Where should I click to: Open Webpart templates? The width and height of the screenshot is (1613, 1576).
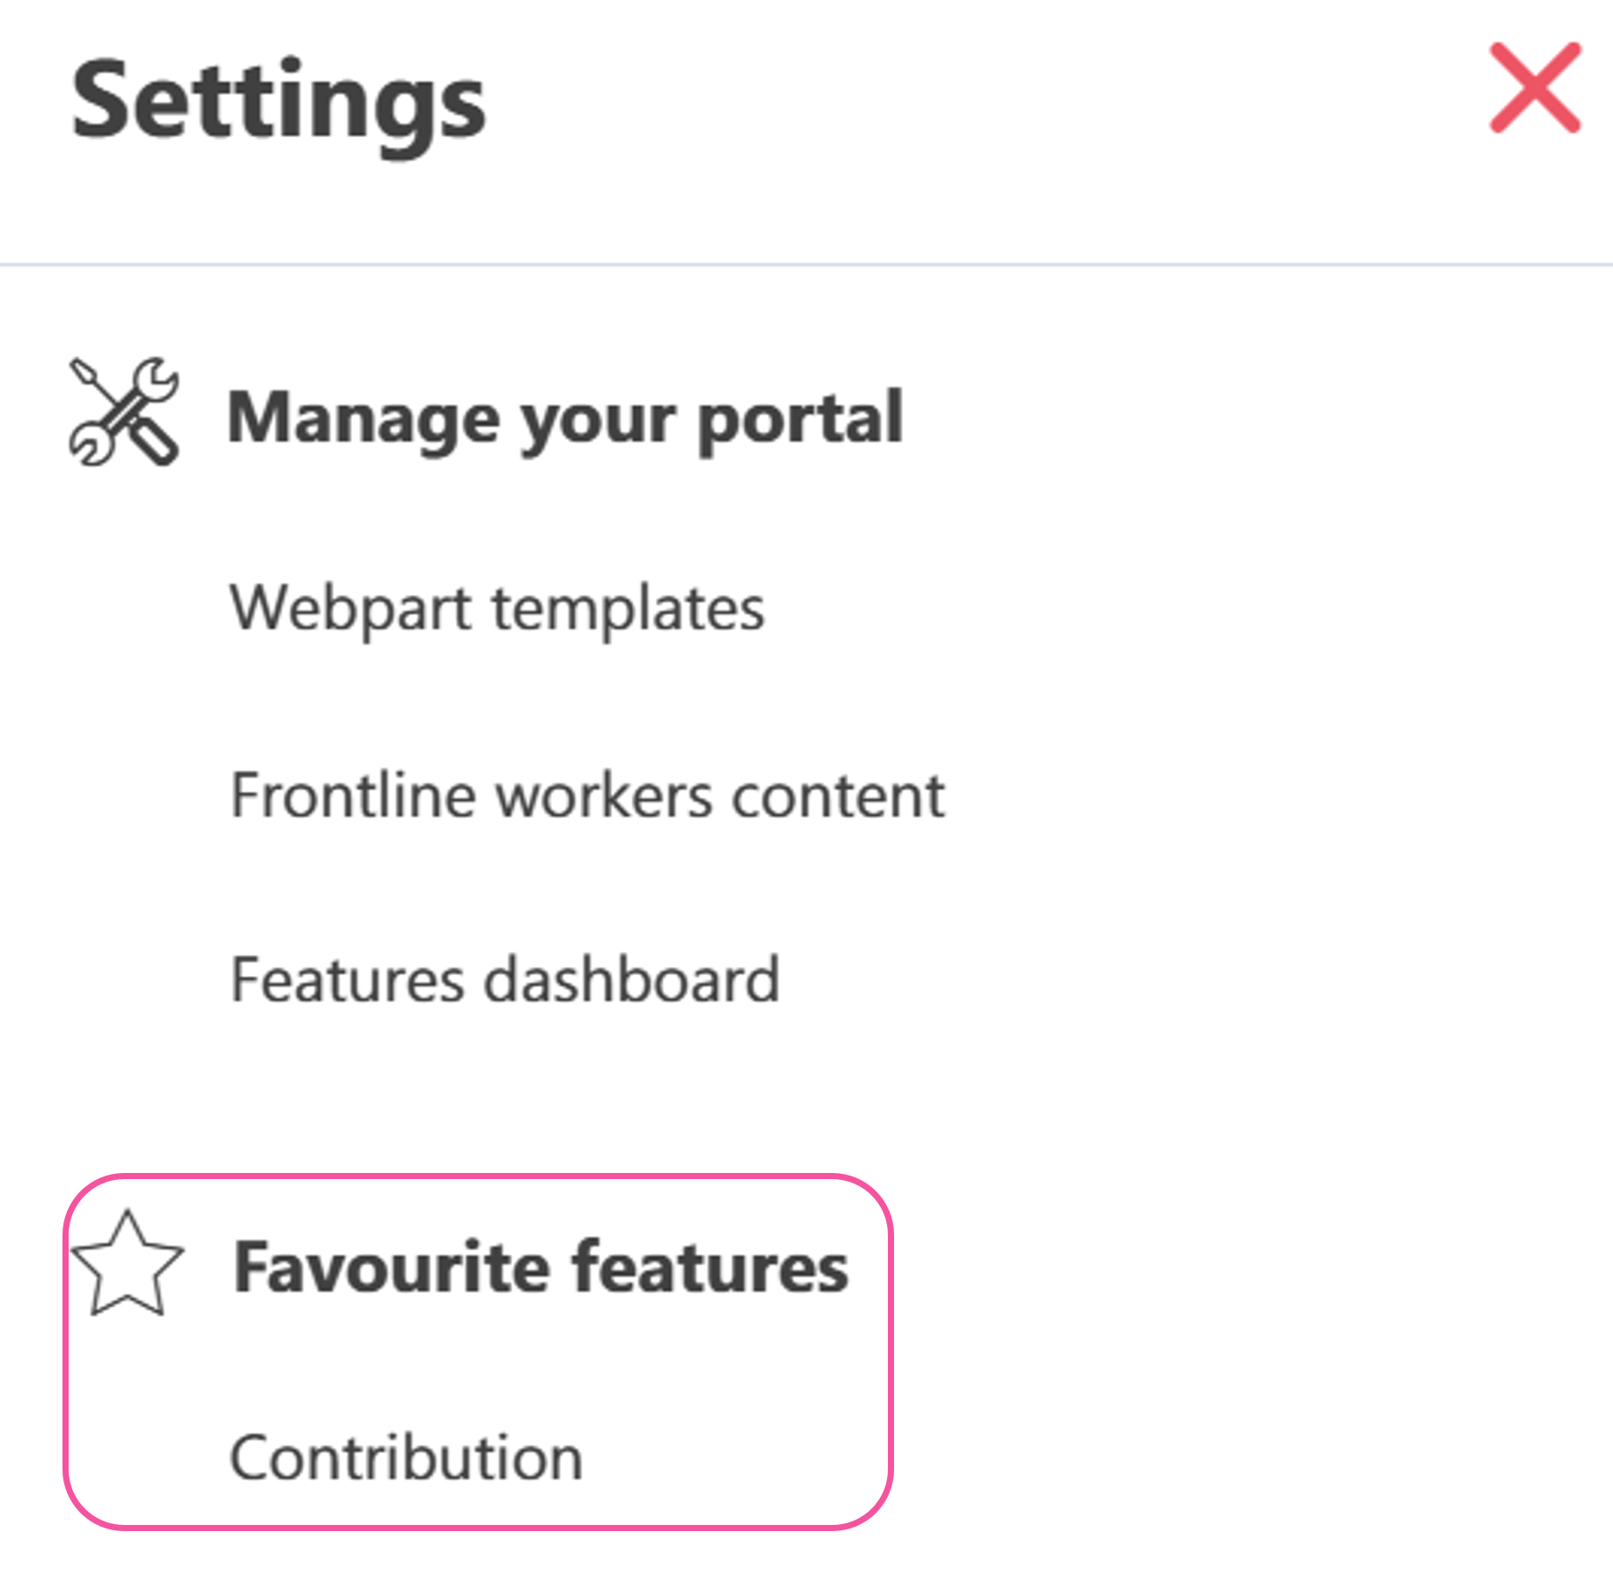click(x=497, y=608)
